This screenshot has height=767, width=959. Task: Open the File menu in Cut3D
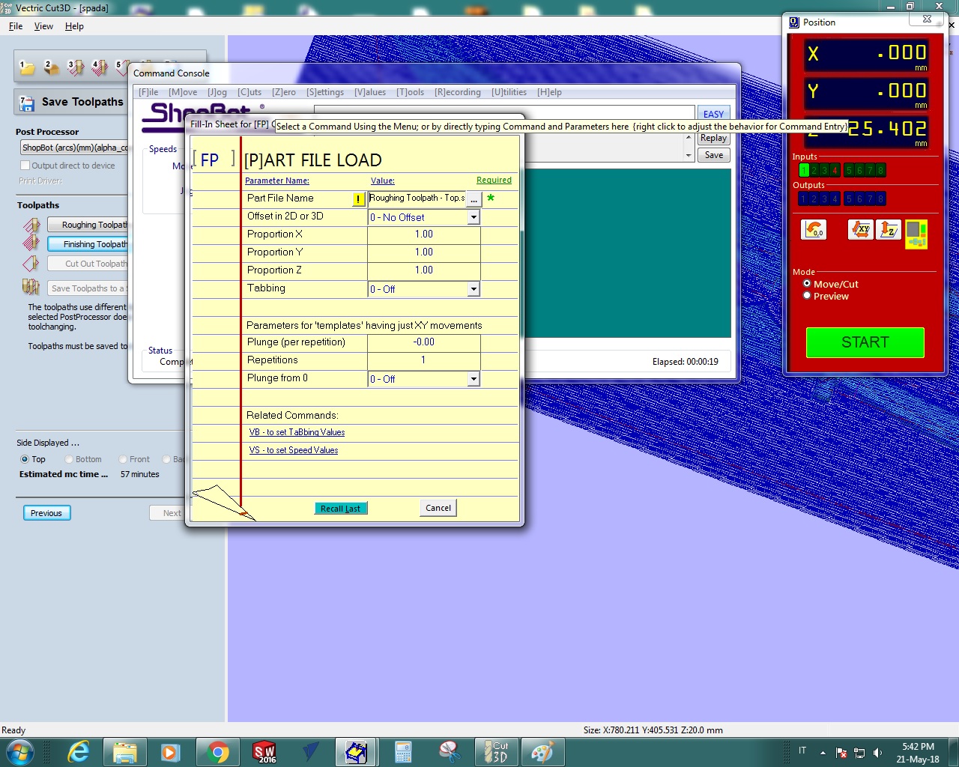click(x=16, y=26)
